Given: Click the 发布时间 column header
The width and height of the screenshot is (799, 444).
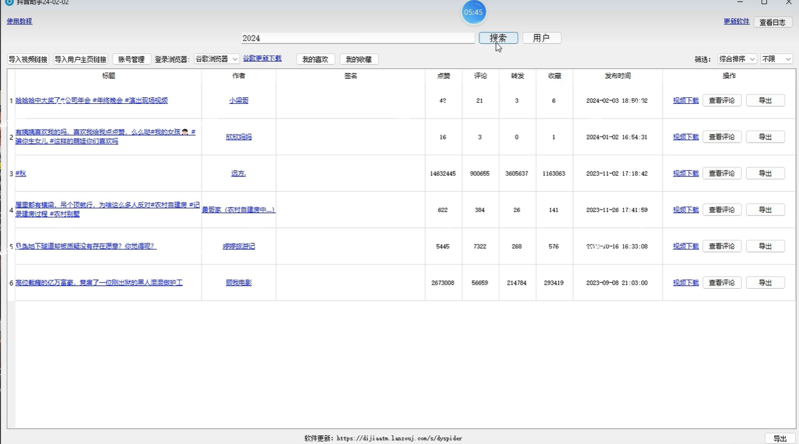Looking at the screenshot, I should point(618,76).
